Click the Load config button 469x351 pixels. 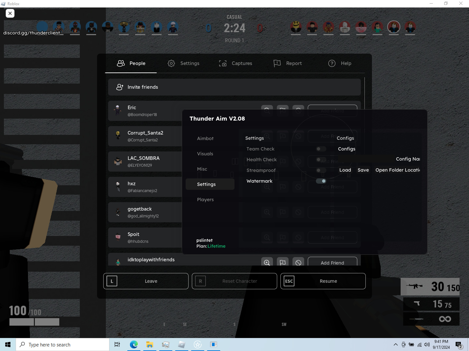pos(345,170)
